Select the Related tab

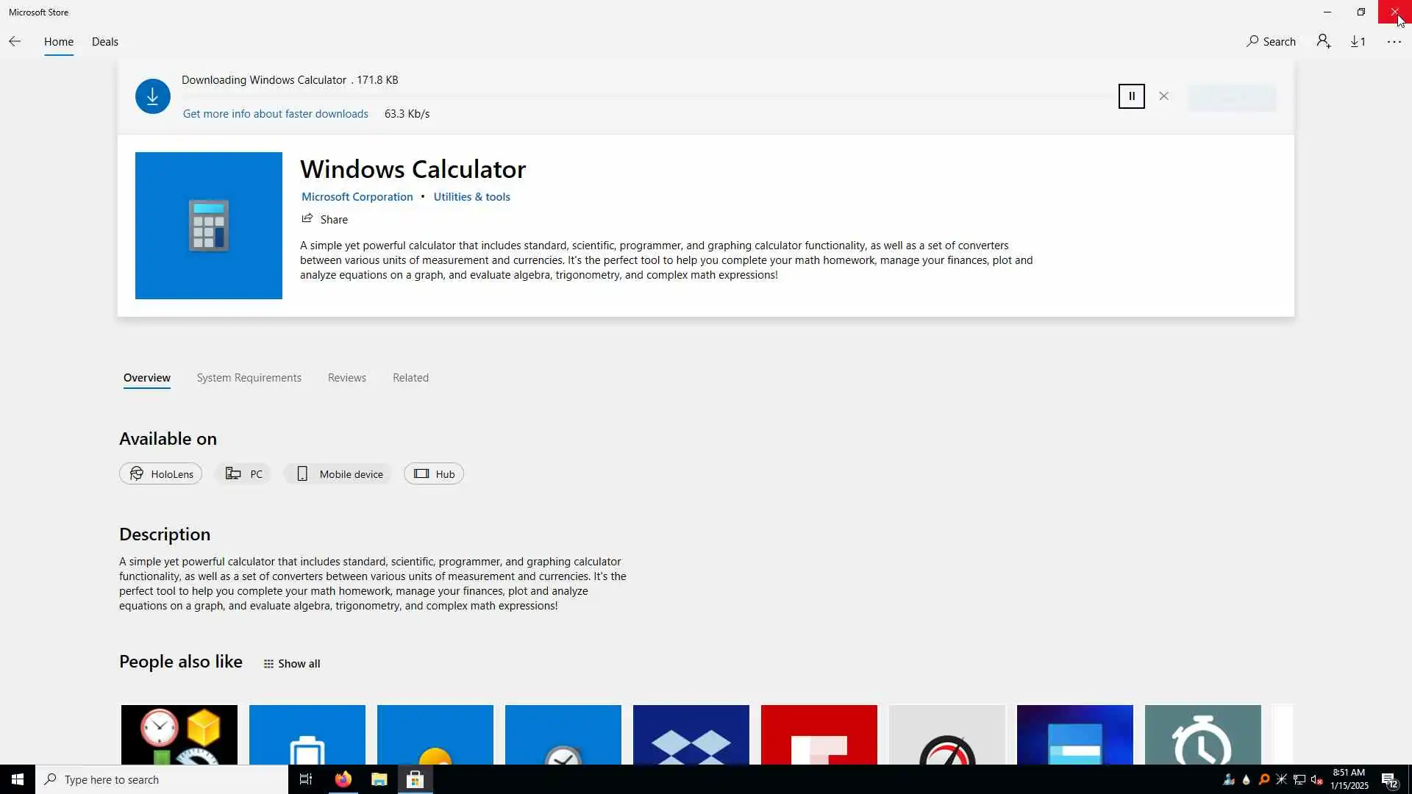410,378
